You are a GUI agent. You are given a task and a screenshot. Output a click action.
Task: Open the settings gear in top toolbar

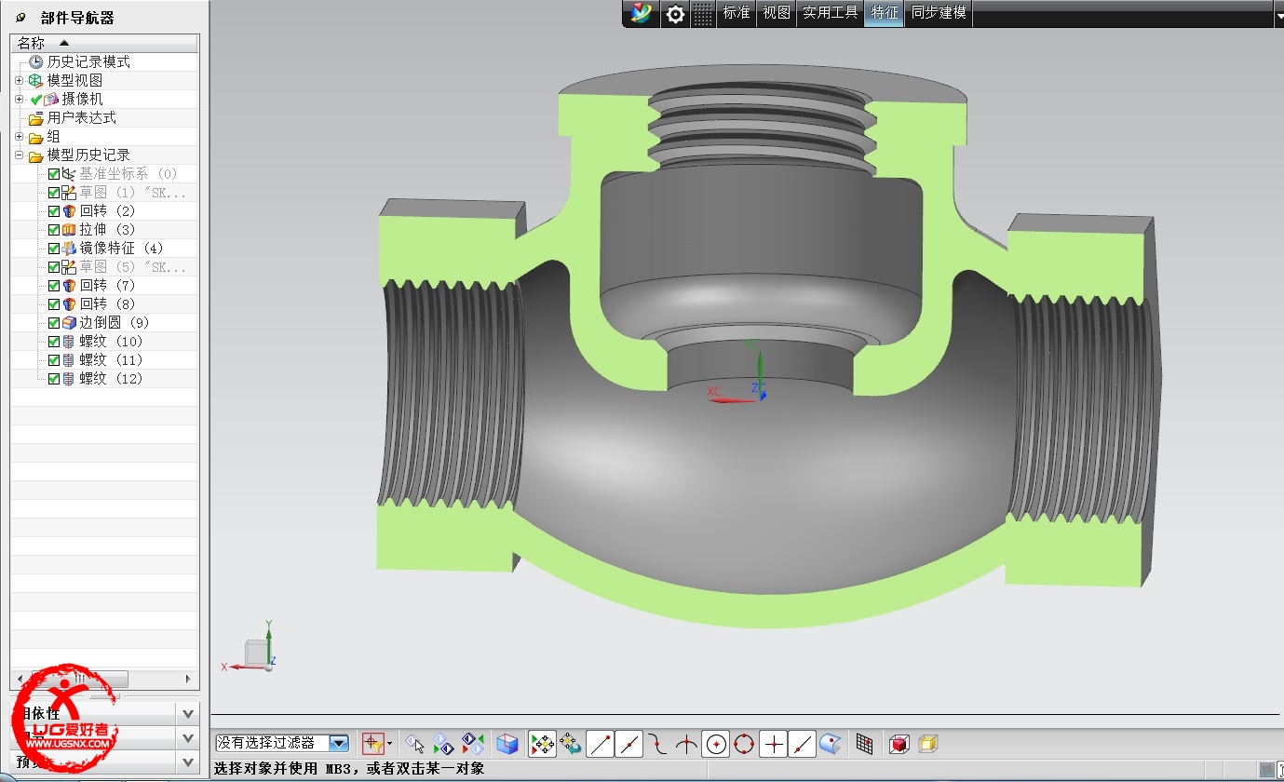tap(675, 14)
